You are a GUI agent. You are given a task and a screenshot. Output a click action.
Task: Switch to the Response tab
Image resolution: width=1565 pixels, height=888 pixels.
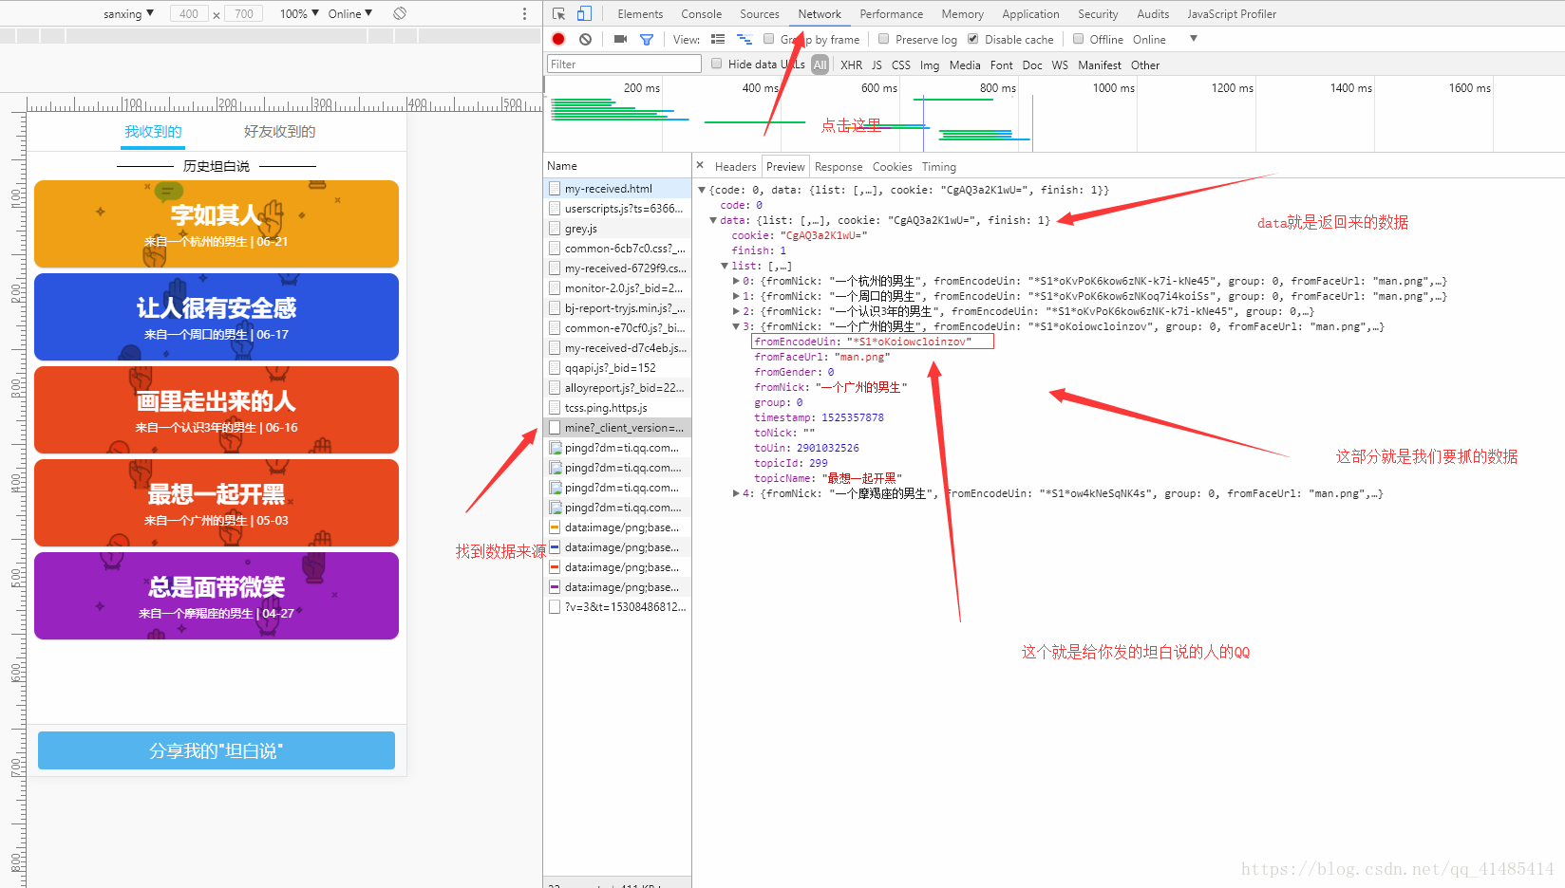pyautogui.click(x=839, y=167)
